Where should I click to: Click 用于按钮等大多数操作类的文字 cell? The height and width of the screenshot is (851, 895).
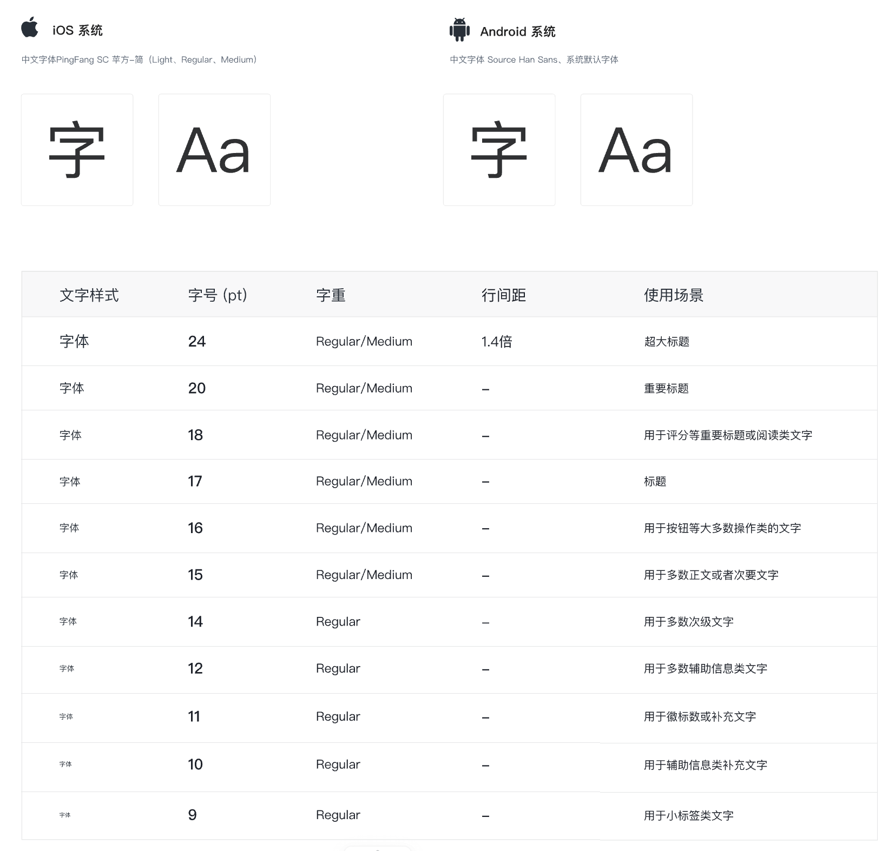(722, 528)
